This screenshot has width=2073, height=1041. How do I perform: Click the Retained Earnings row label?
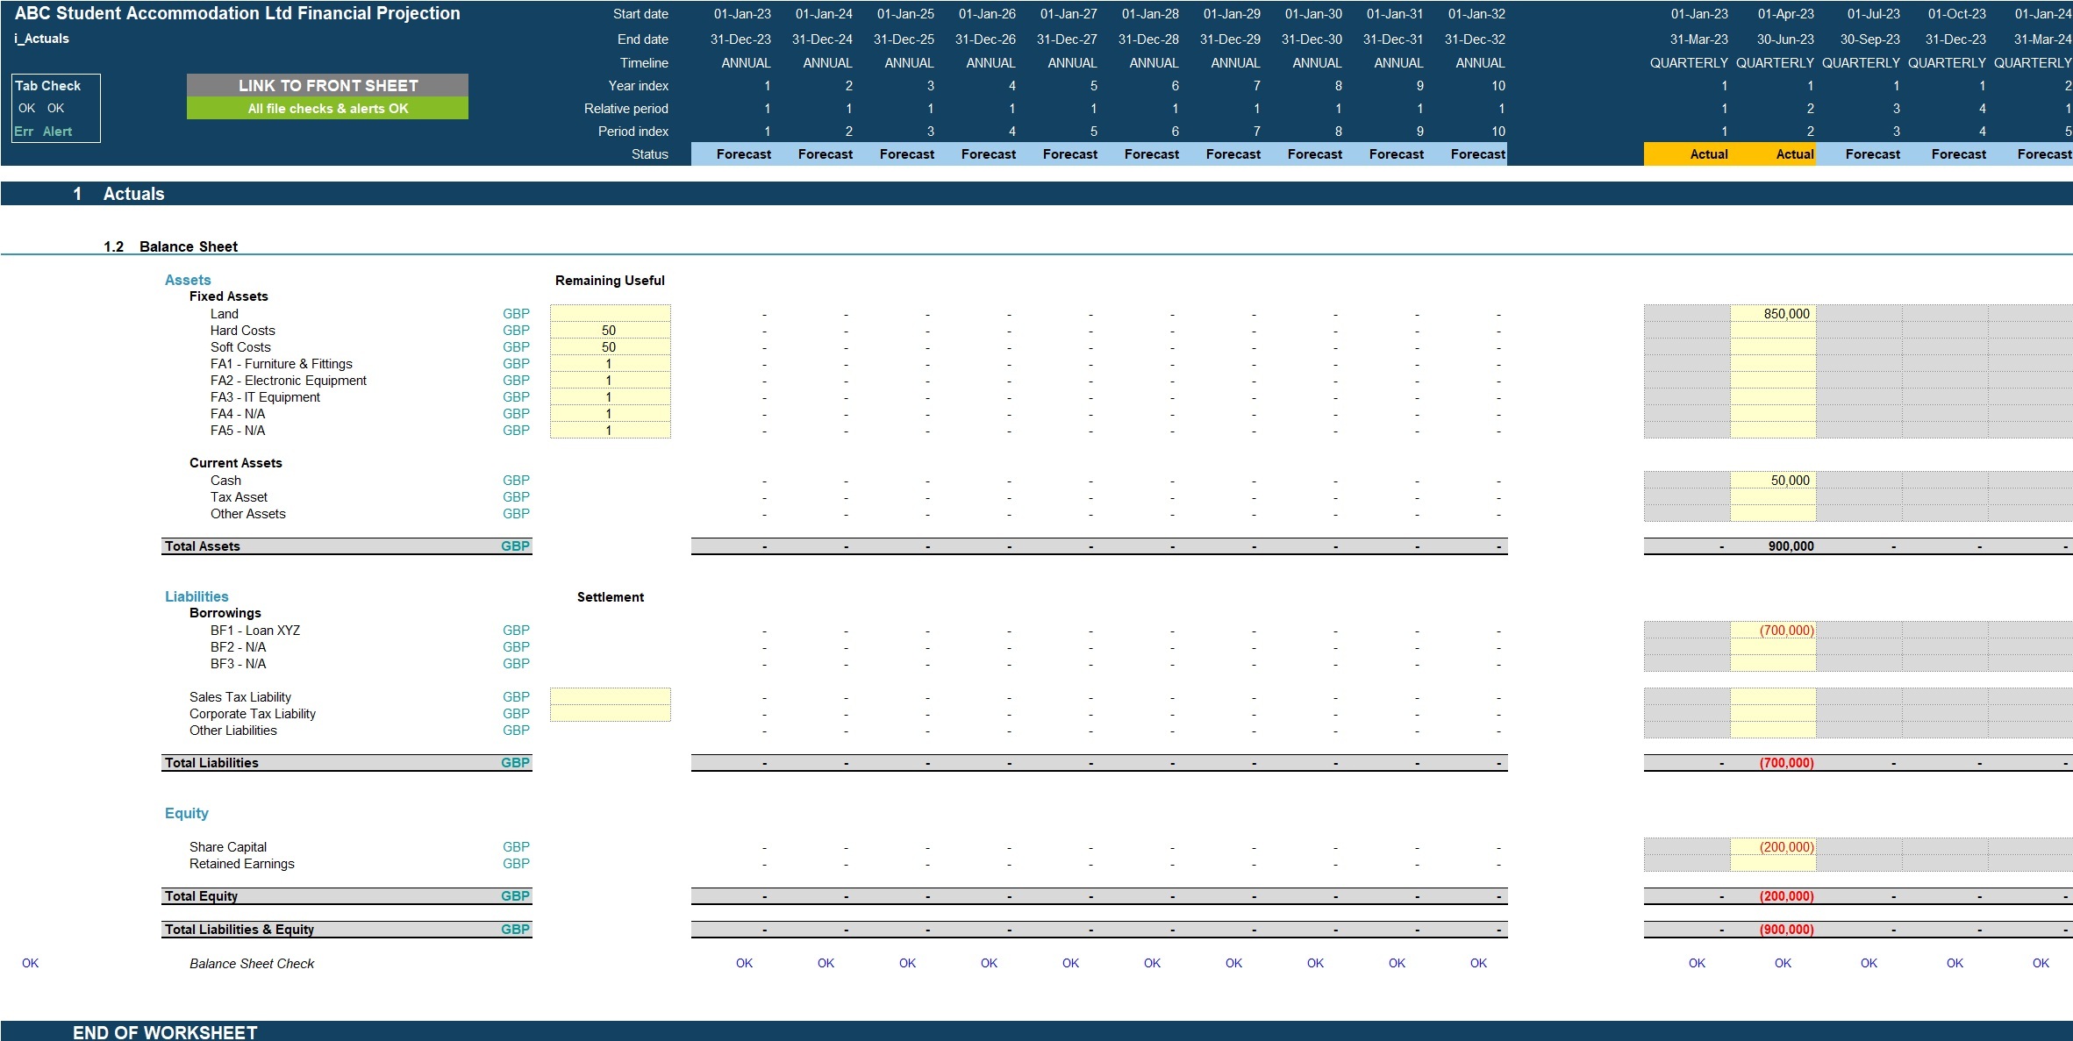(242, 864)
